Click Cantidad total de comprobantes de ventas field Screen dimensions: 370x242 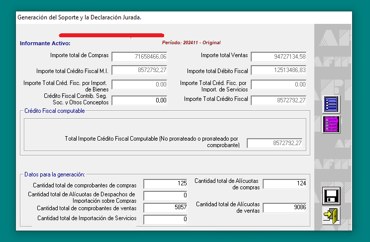pos(165,208)
